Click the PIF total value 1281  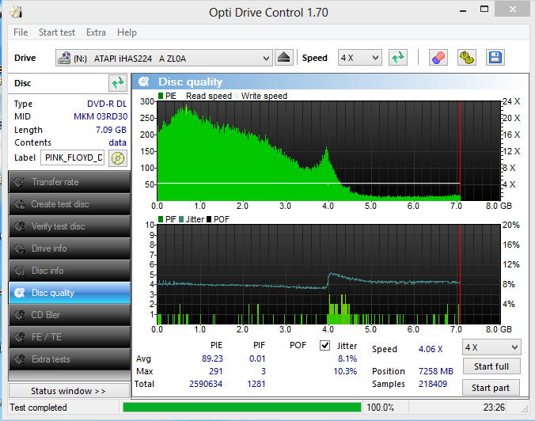click(256, 384)
